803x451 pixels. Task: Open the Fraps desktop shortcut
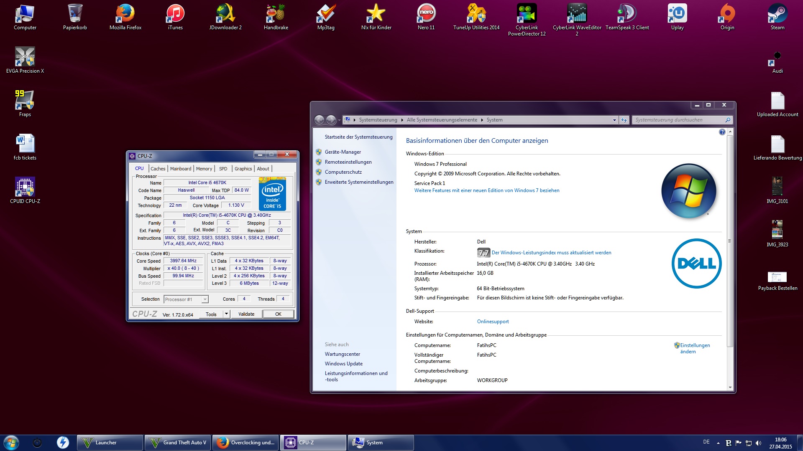click(x=25, y=101)
